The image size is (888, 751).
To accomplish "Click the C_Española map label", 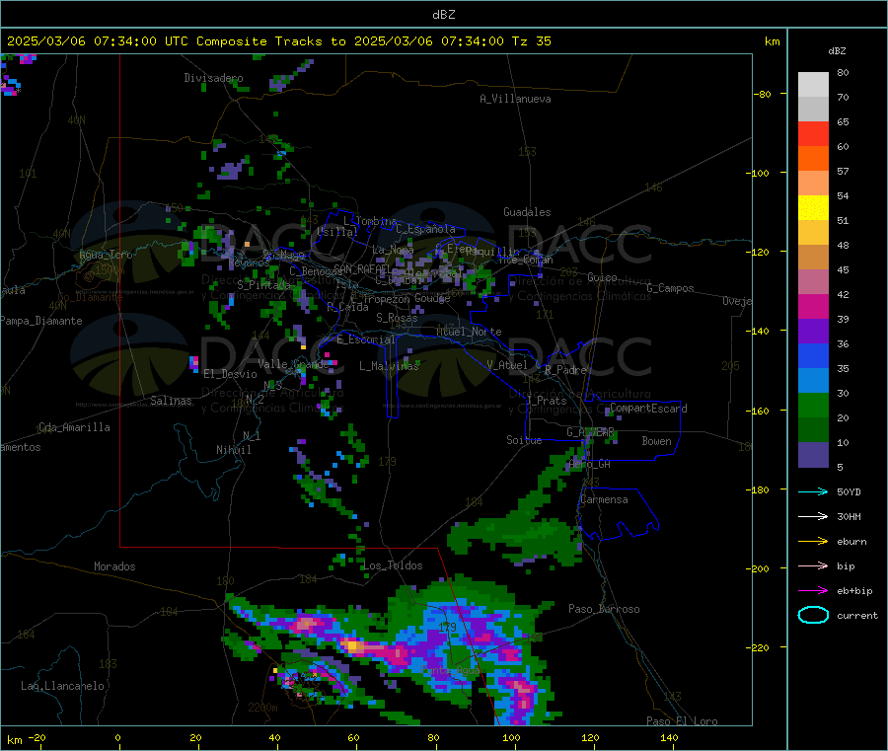I will point(426,229).
